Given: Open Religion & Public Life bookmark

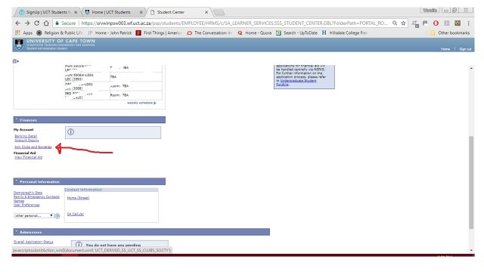Looking at the screenshot, I should tap(59, 32).
